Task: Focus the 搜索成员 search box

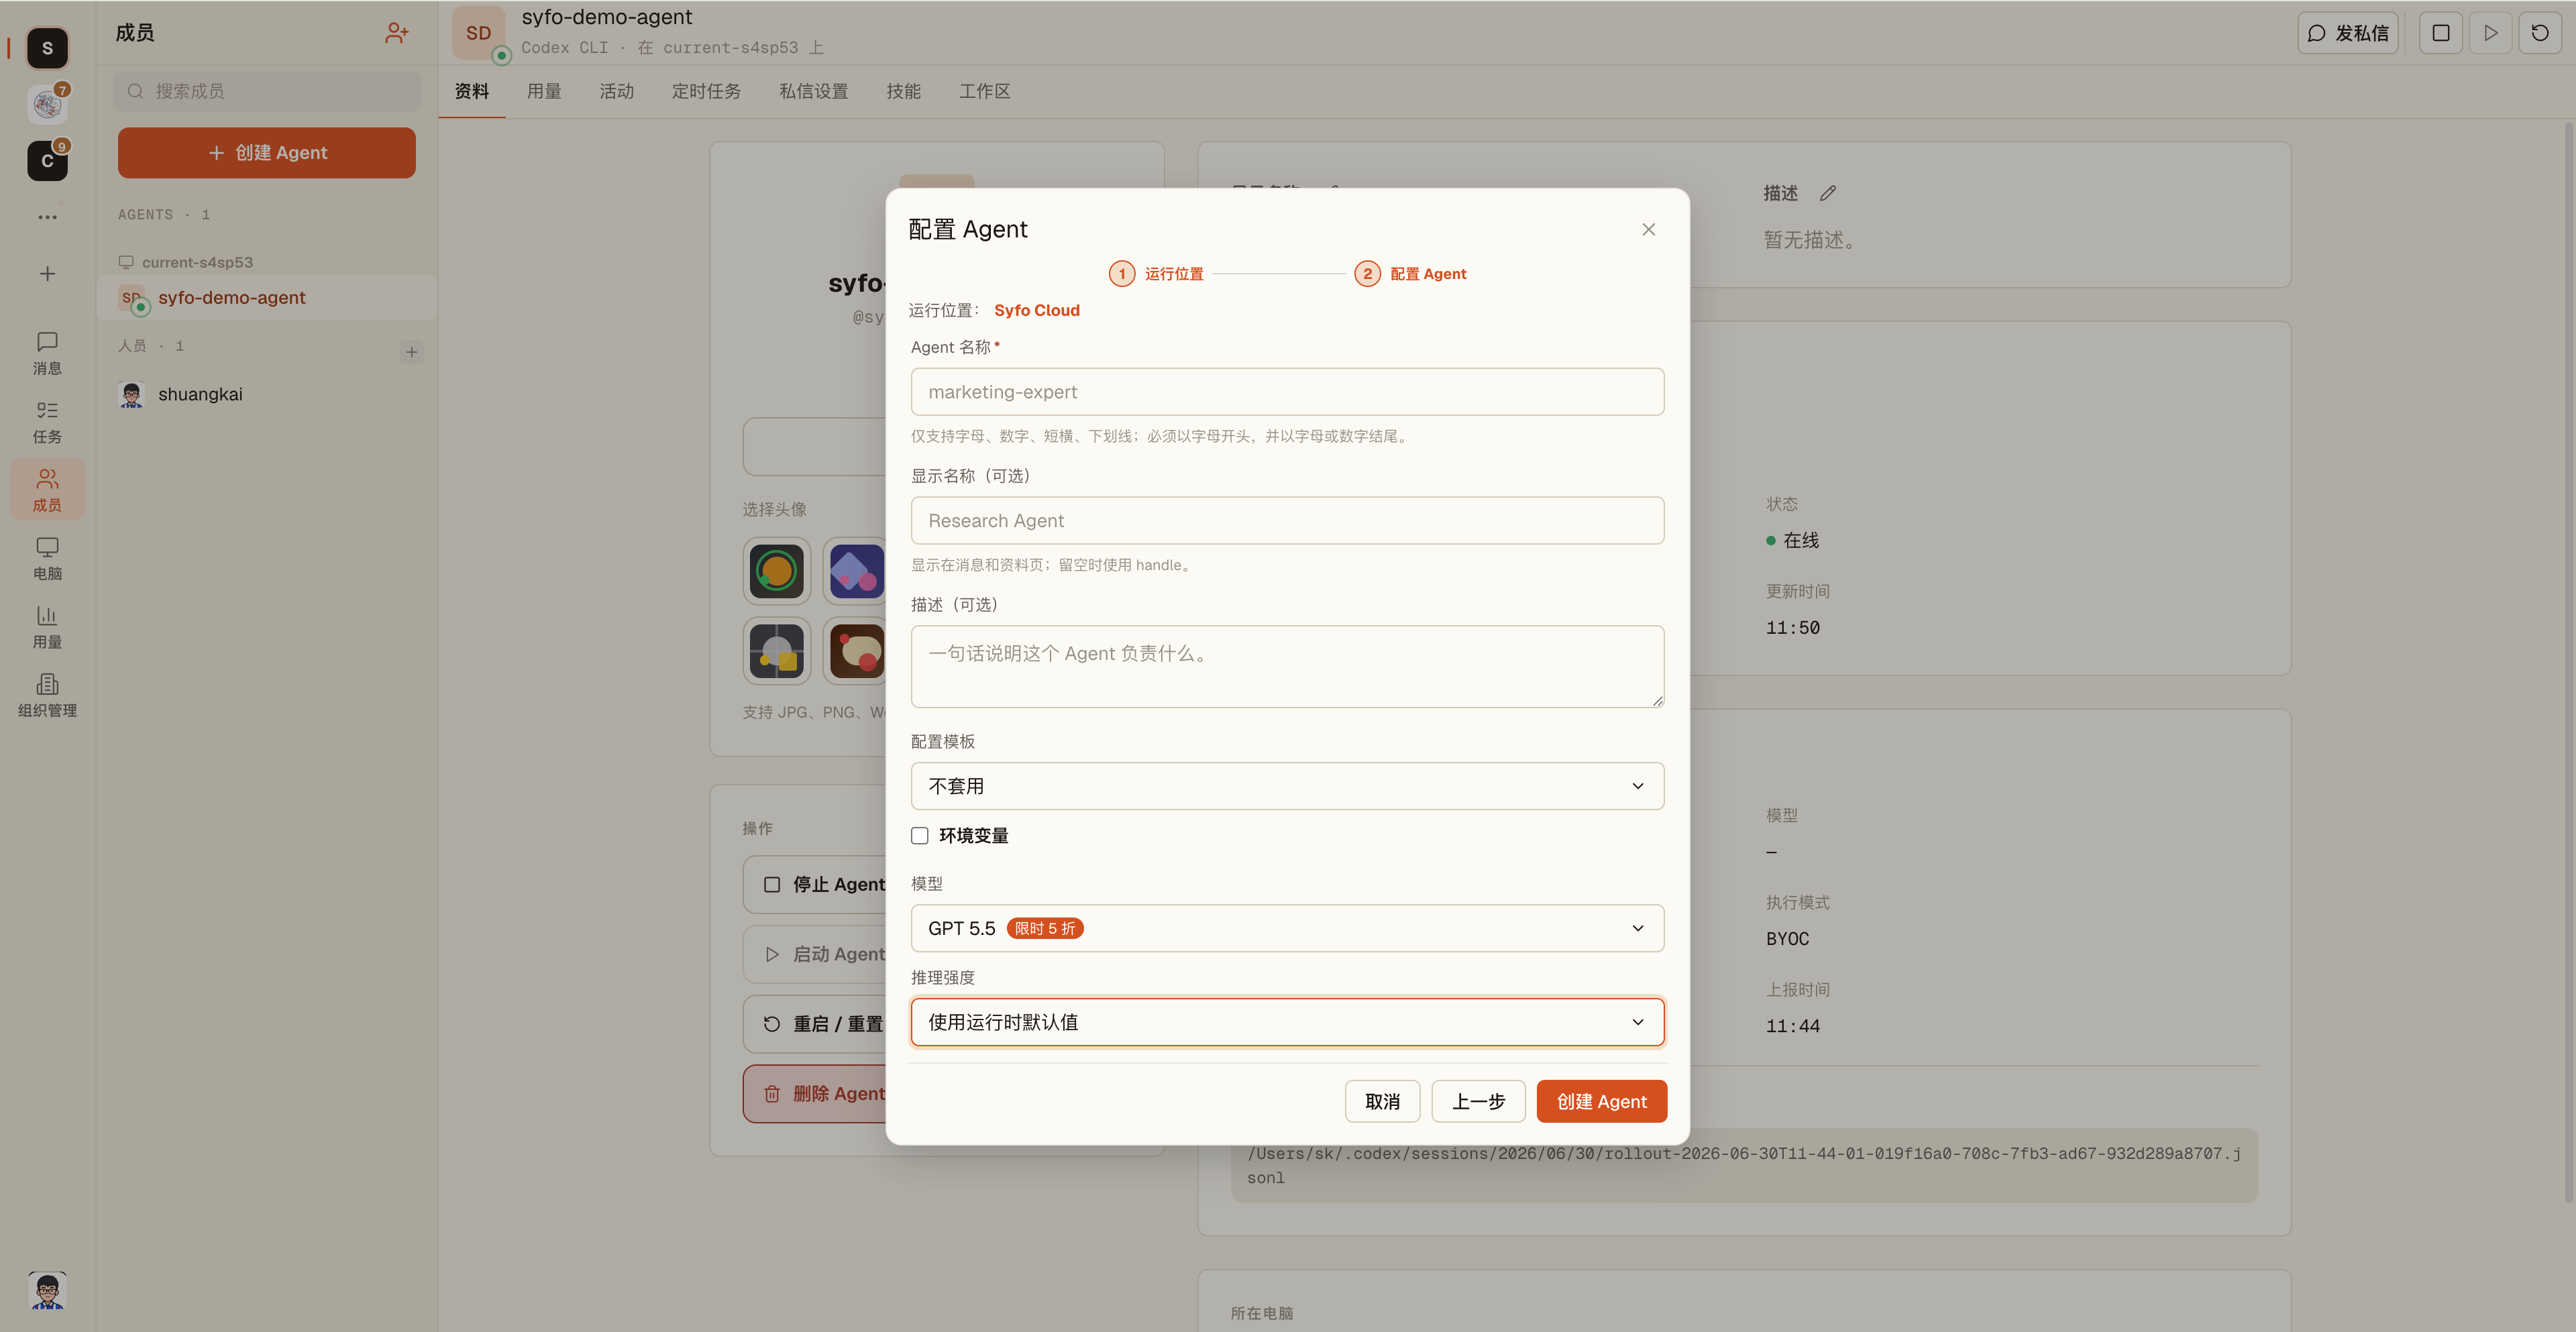Action: click(266, 91)
